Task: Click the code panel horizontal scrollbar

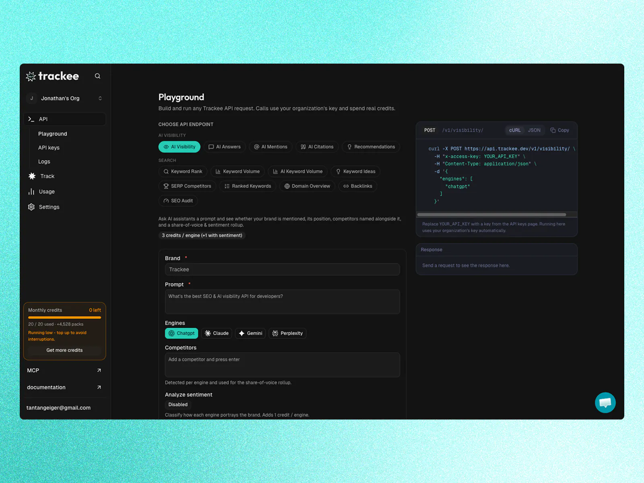Action: pos(492,215)
